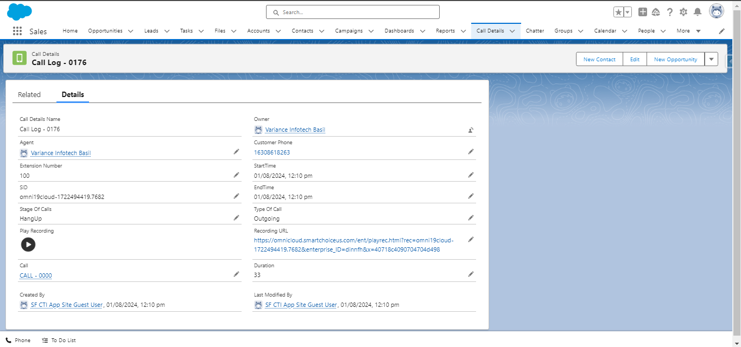Screen dimensions: 741x347
Task: Edit the Type Of Call pencil icon
Action: 471,217
